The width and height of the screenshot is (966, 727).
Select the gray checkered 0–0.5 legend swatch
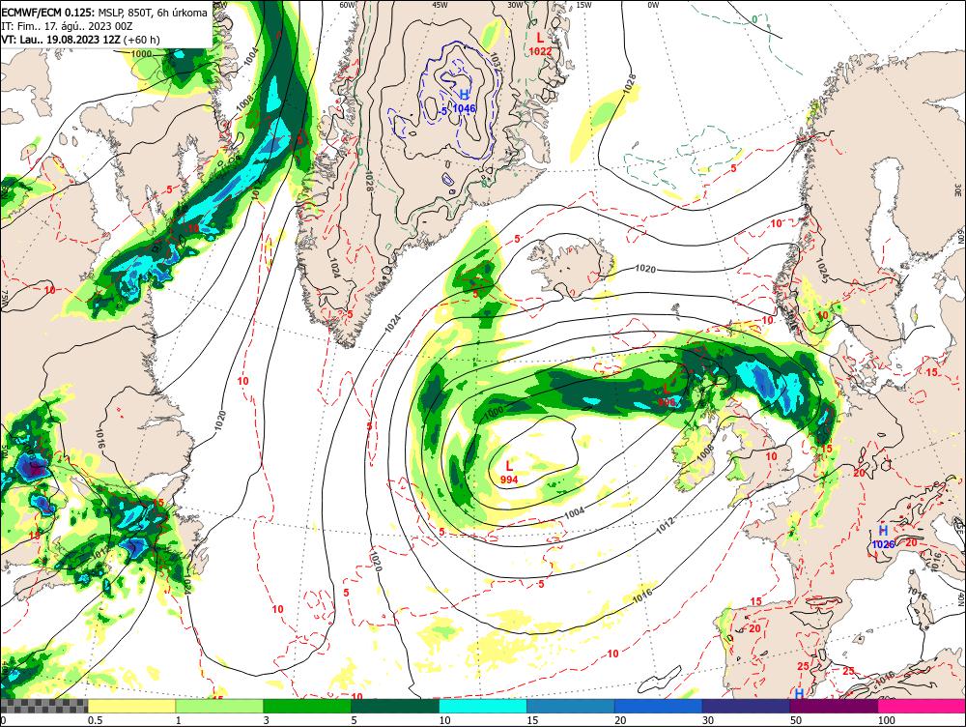43,706
